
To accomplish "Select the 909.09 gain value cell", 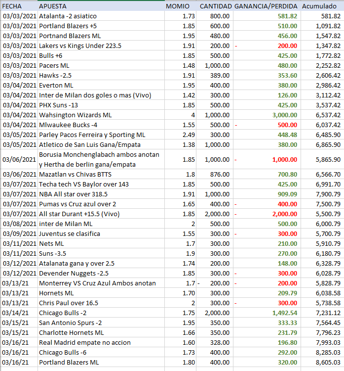I will point(267,194).
